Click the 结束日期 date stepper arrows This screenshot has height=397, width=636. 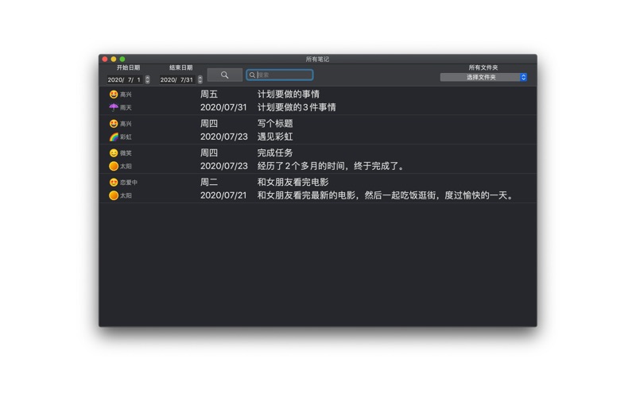[x=200, y=80]
